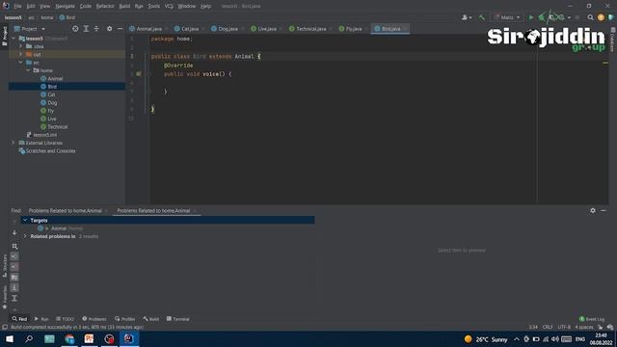617x347 pixels.
Task: Open Scratches and Consoles node
Action: 47,151
